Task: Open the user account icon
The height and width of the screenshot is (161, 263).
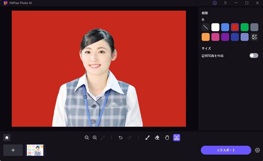Action: [215, 3]
